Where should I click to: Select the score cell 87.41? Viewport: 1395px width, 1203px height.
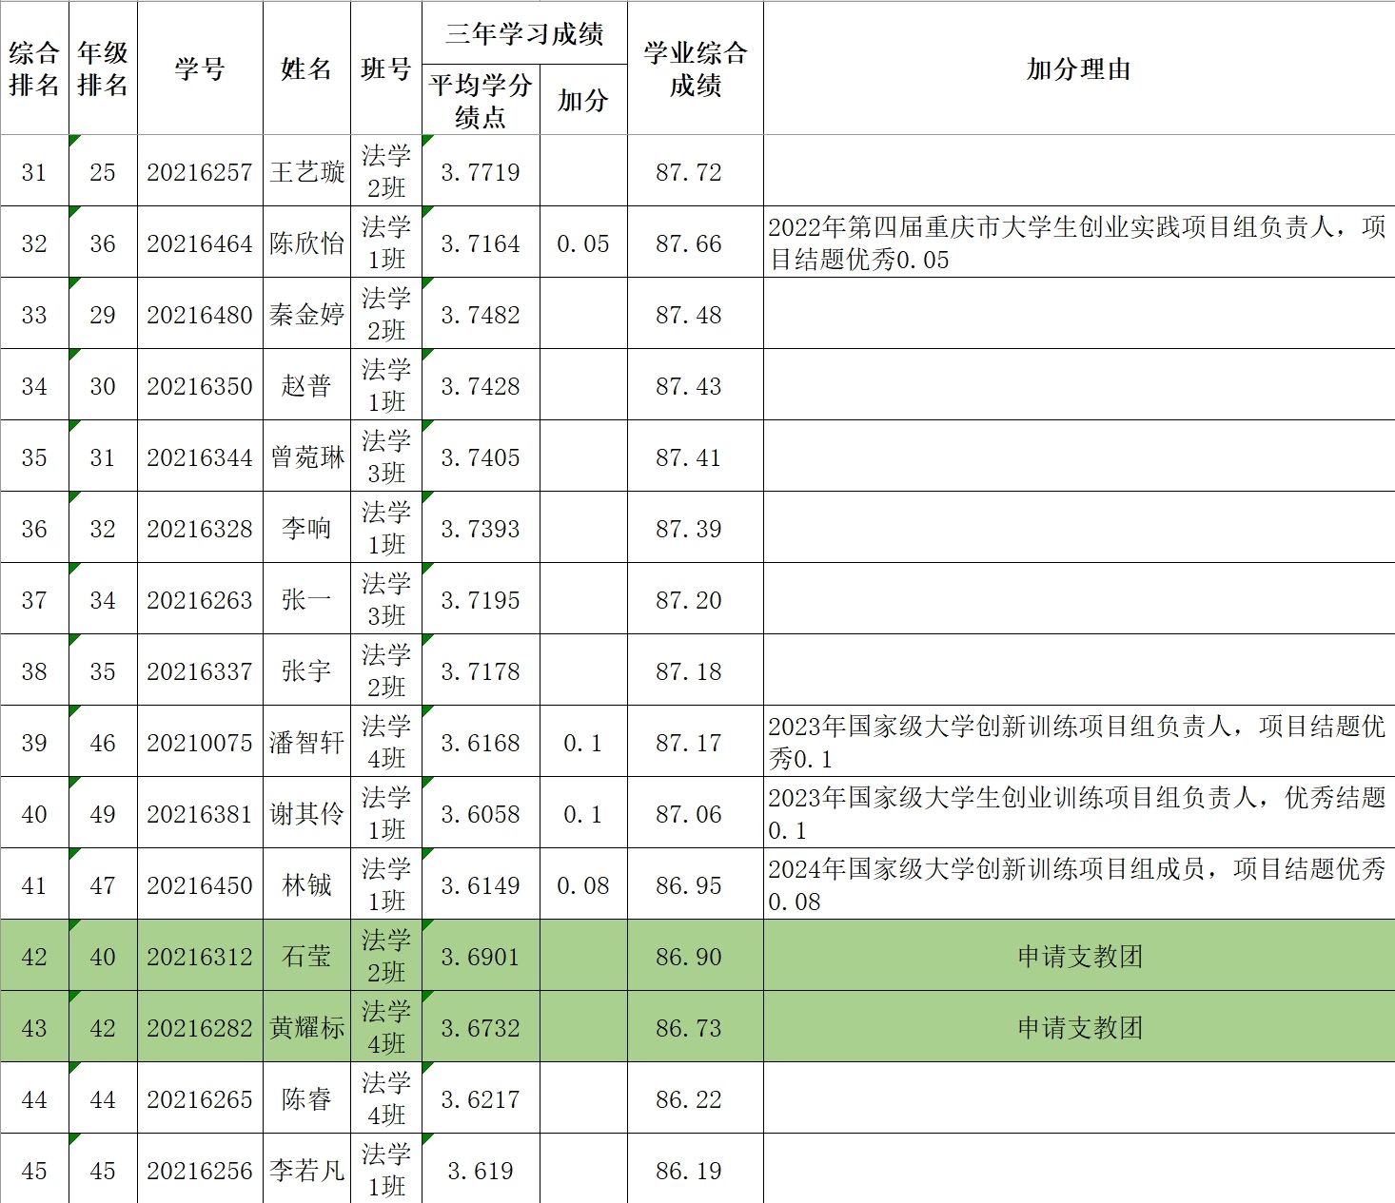[x=689, y=457]
